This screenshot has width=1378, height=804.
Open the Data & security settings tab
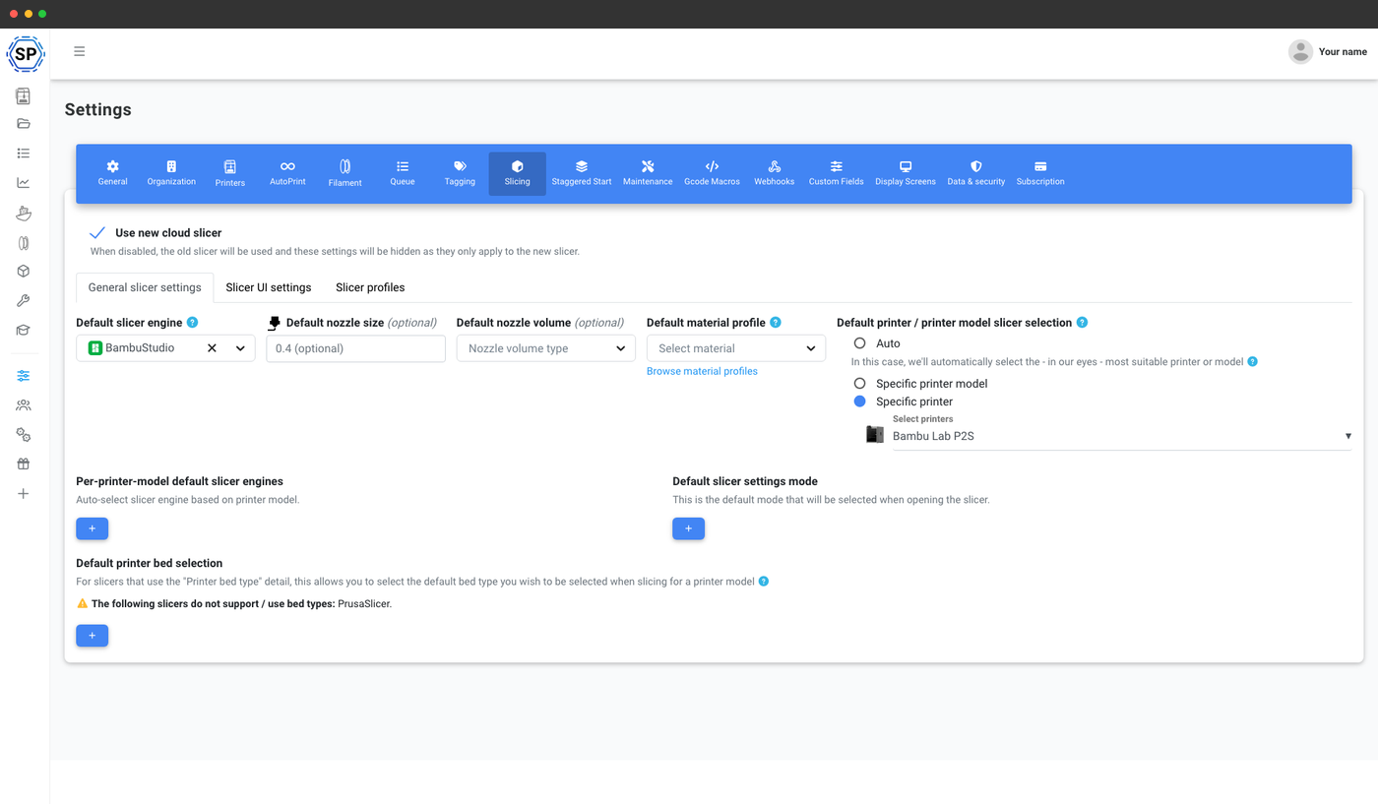coord(976,173)
